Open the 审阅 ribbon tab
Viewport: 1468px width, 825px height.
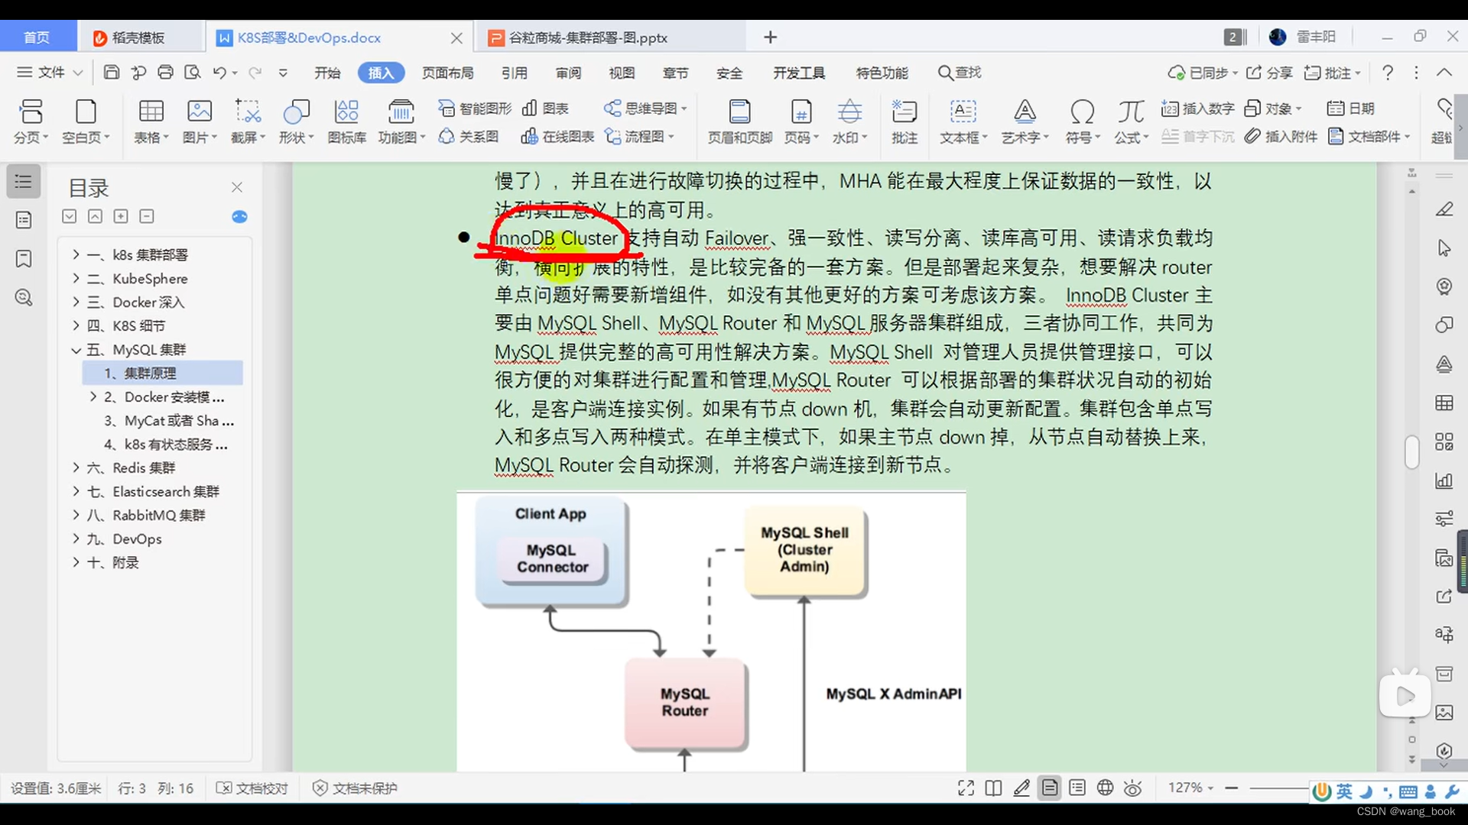pyautogui.click(x=568, y=73)
